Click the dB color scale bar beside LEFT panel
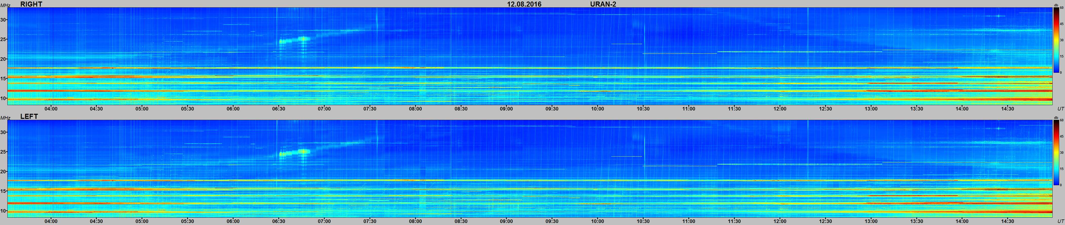1065x225 pixels. click(1056, 153)
